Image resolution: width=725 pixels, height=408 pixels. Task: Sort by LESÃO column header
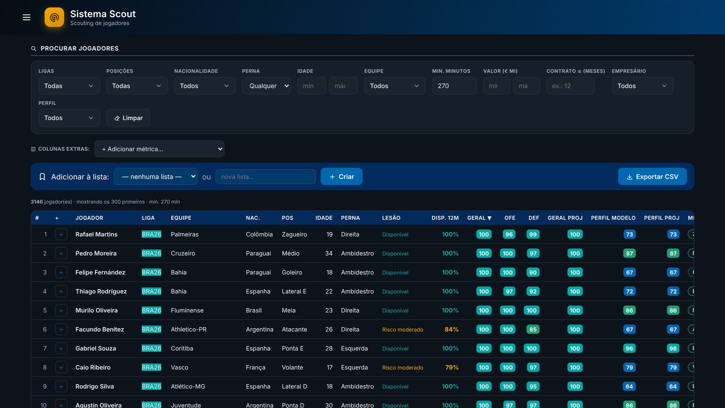(391, 218)
